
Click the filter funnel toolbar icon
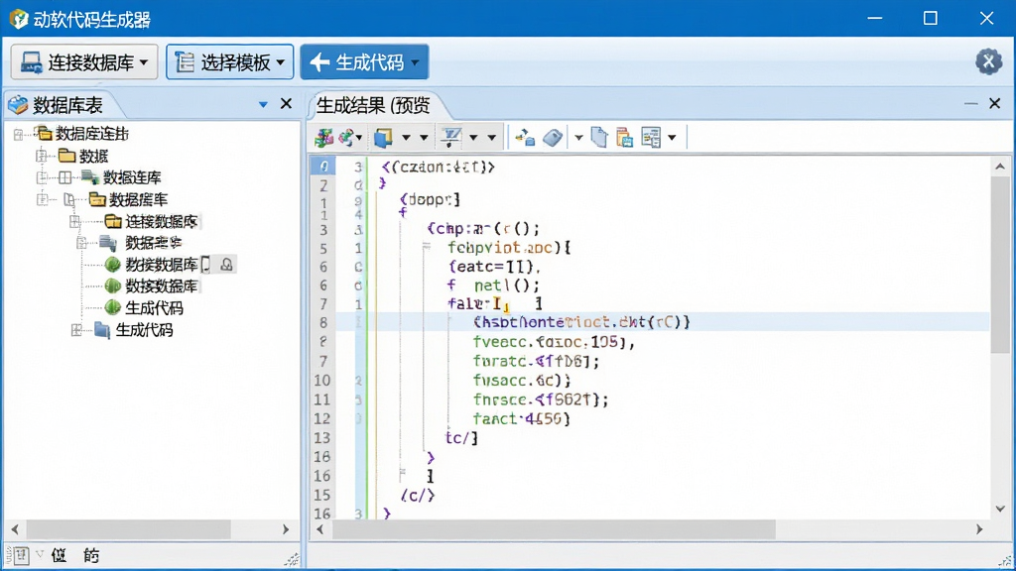pyautogui.click(x=450, y=137)
